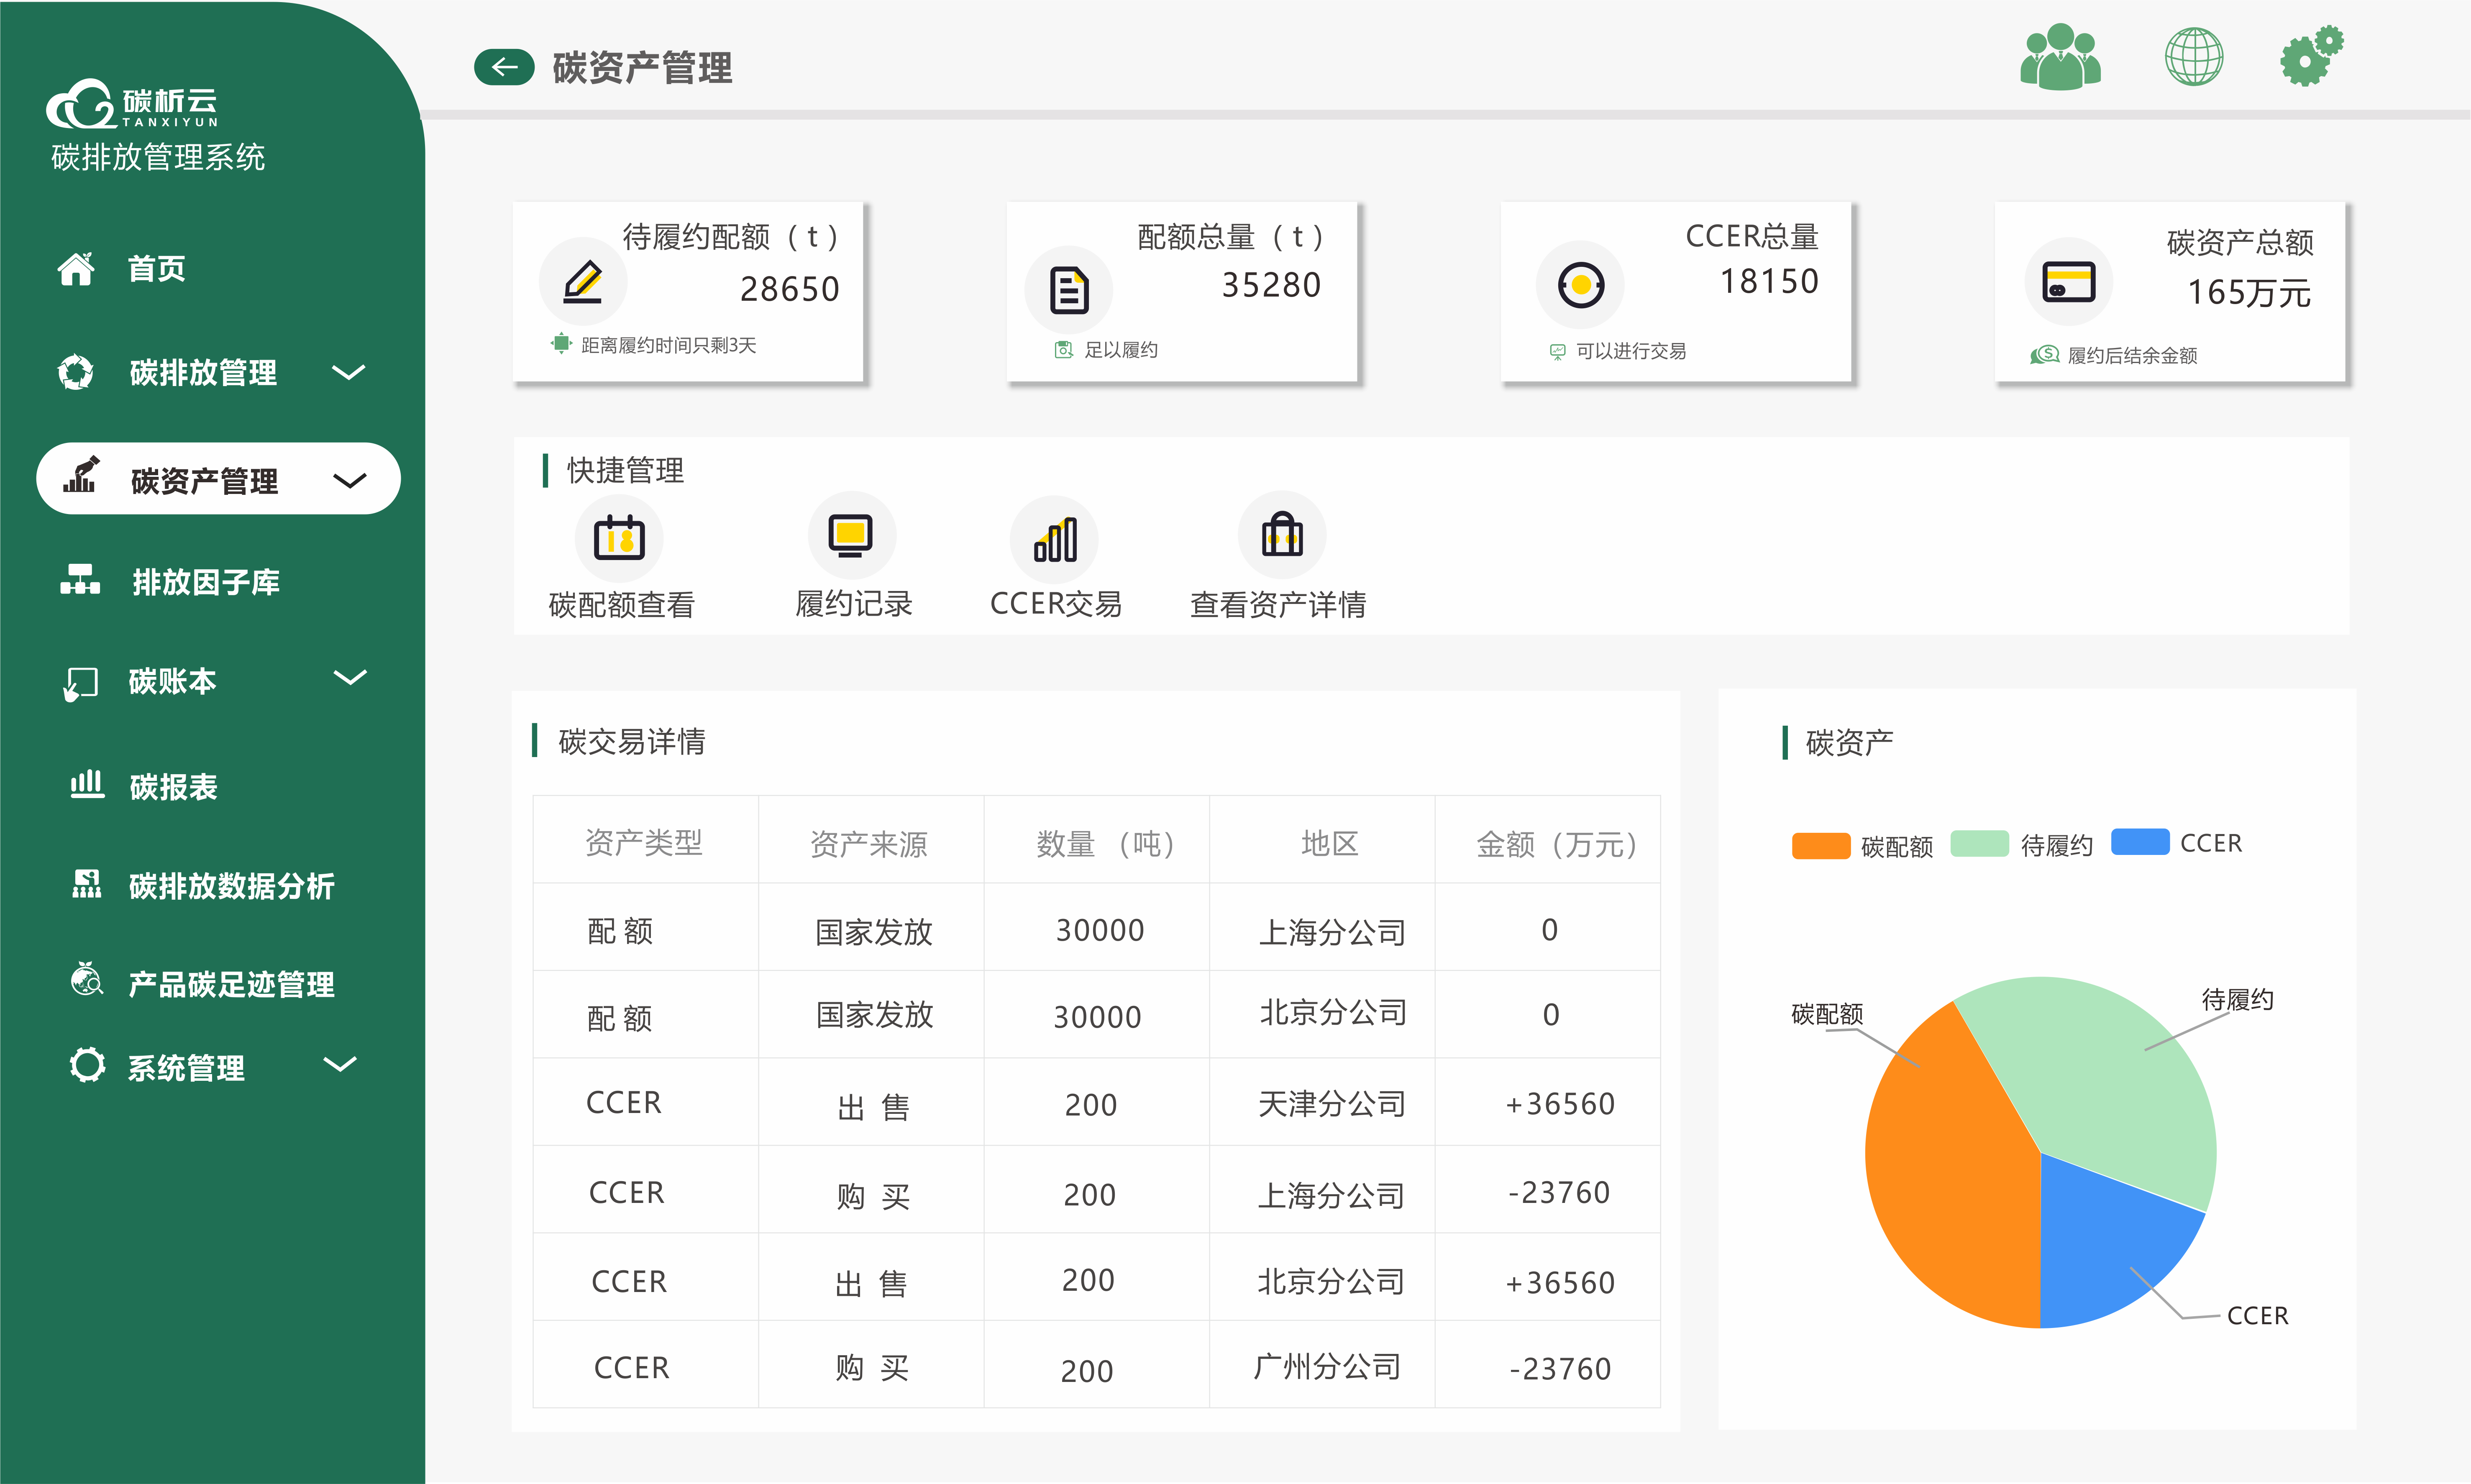Click the 履约后结余金额 label
Image resolution: width=2471 pixels, height=1484 pixels.
(2132, 355)
